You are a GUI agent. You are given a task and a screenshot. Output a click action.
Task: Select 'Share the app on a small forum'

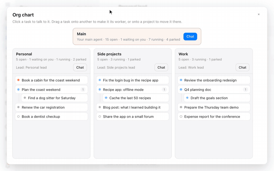[133, 117]
